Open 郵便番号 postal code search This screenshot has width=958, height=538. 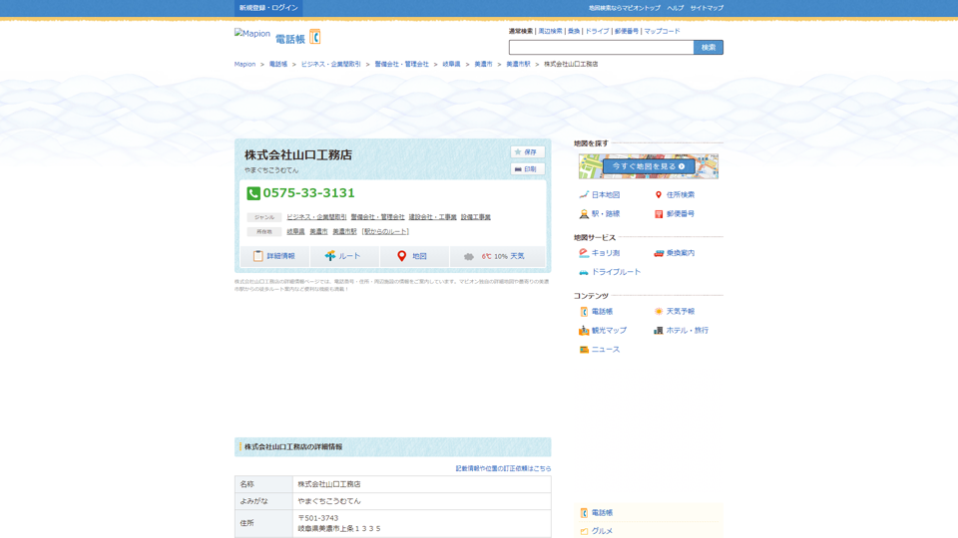(680, 214)
